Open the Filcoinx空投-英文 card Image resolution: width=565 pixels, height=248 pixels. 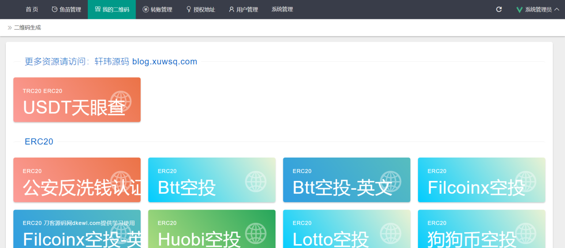[77, 229]
